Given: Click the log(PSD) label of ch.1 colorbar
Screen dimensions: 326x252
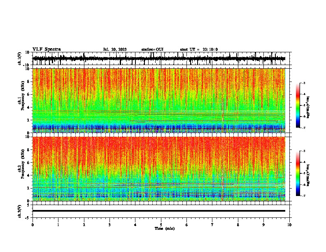Looking at the screenshot, I should point(308,107).
